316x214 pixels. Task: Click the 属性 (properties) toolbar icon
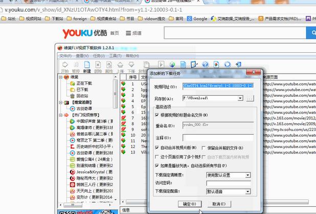(109, 67)
